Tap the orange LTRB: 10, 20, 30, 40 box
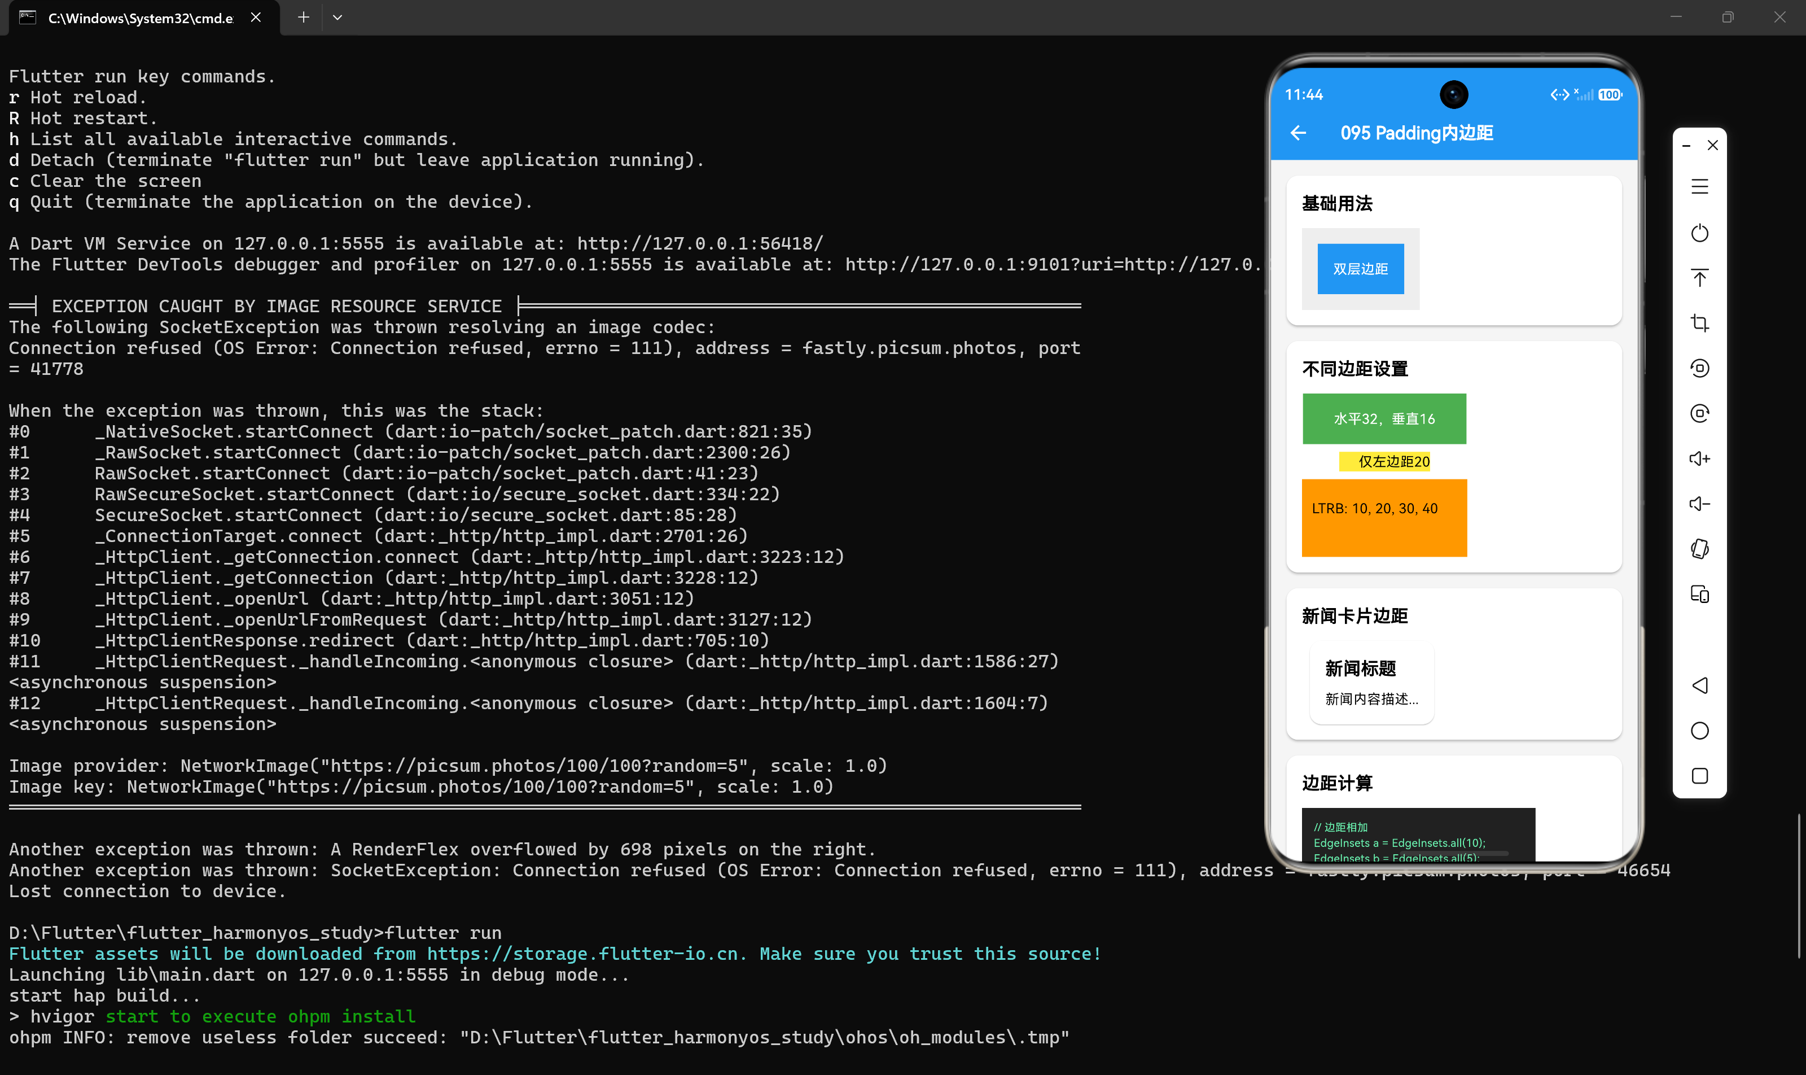Image resolution: width=1806 pixels, height=1075 pixels. tap(1384, 518)
